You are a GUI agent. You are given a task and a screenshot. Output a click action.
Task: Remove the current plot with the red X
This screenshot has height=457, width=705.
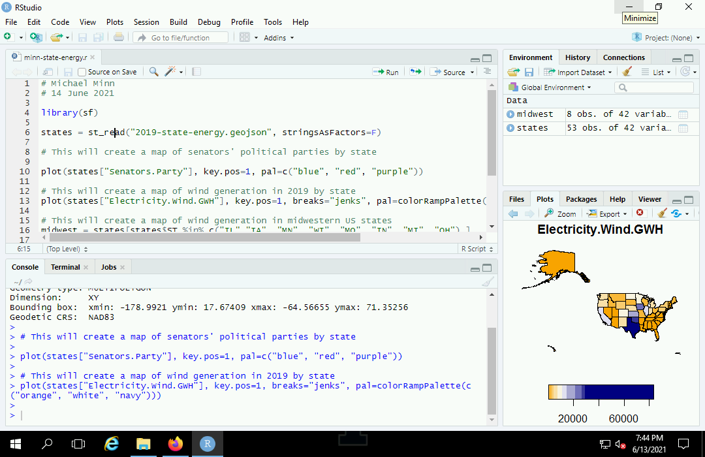point(640,213)
